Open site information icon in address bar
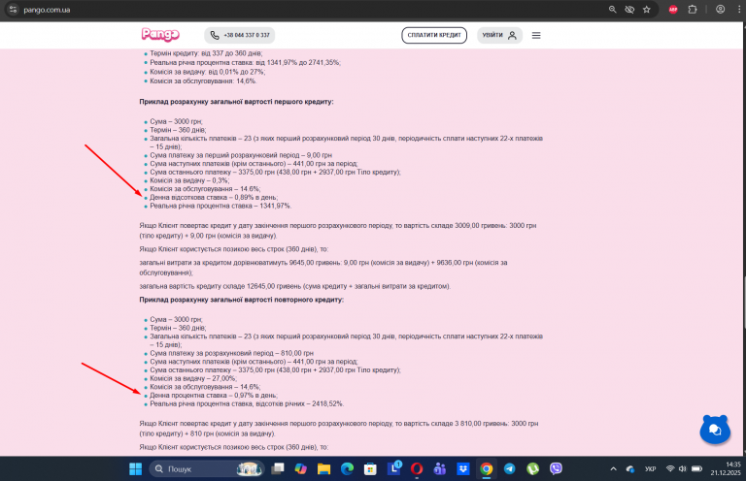The width and height of the screenshot is (746, 481). [13, 10]
